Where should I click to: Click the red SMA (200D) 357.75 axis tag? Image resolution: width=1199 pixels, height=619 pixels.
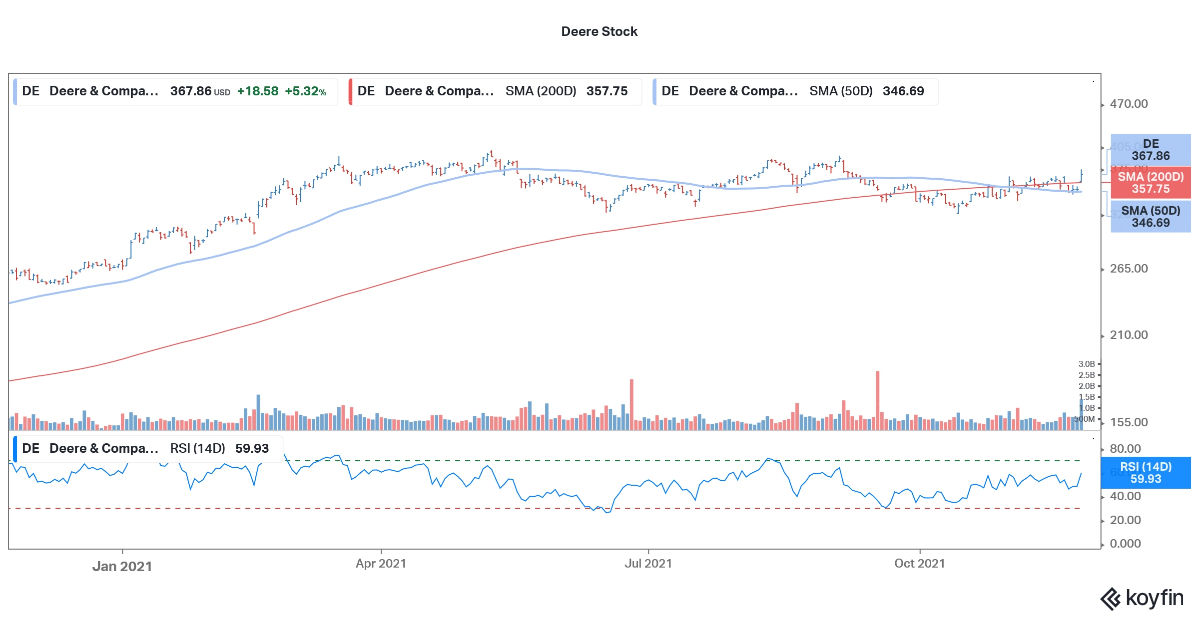(x=1151, y=183)
